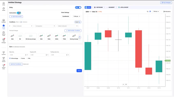Image resolution: width=174 pixels, height=102 pixels.
Task: Click the Untitled Strategy title
Action: coord(15,3)
